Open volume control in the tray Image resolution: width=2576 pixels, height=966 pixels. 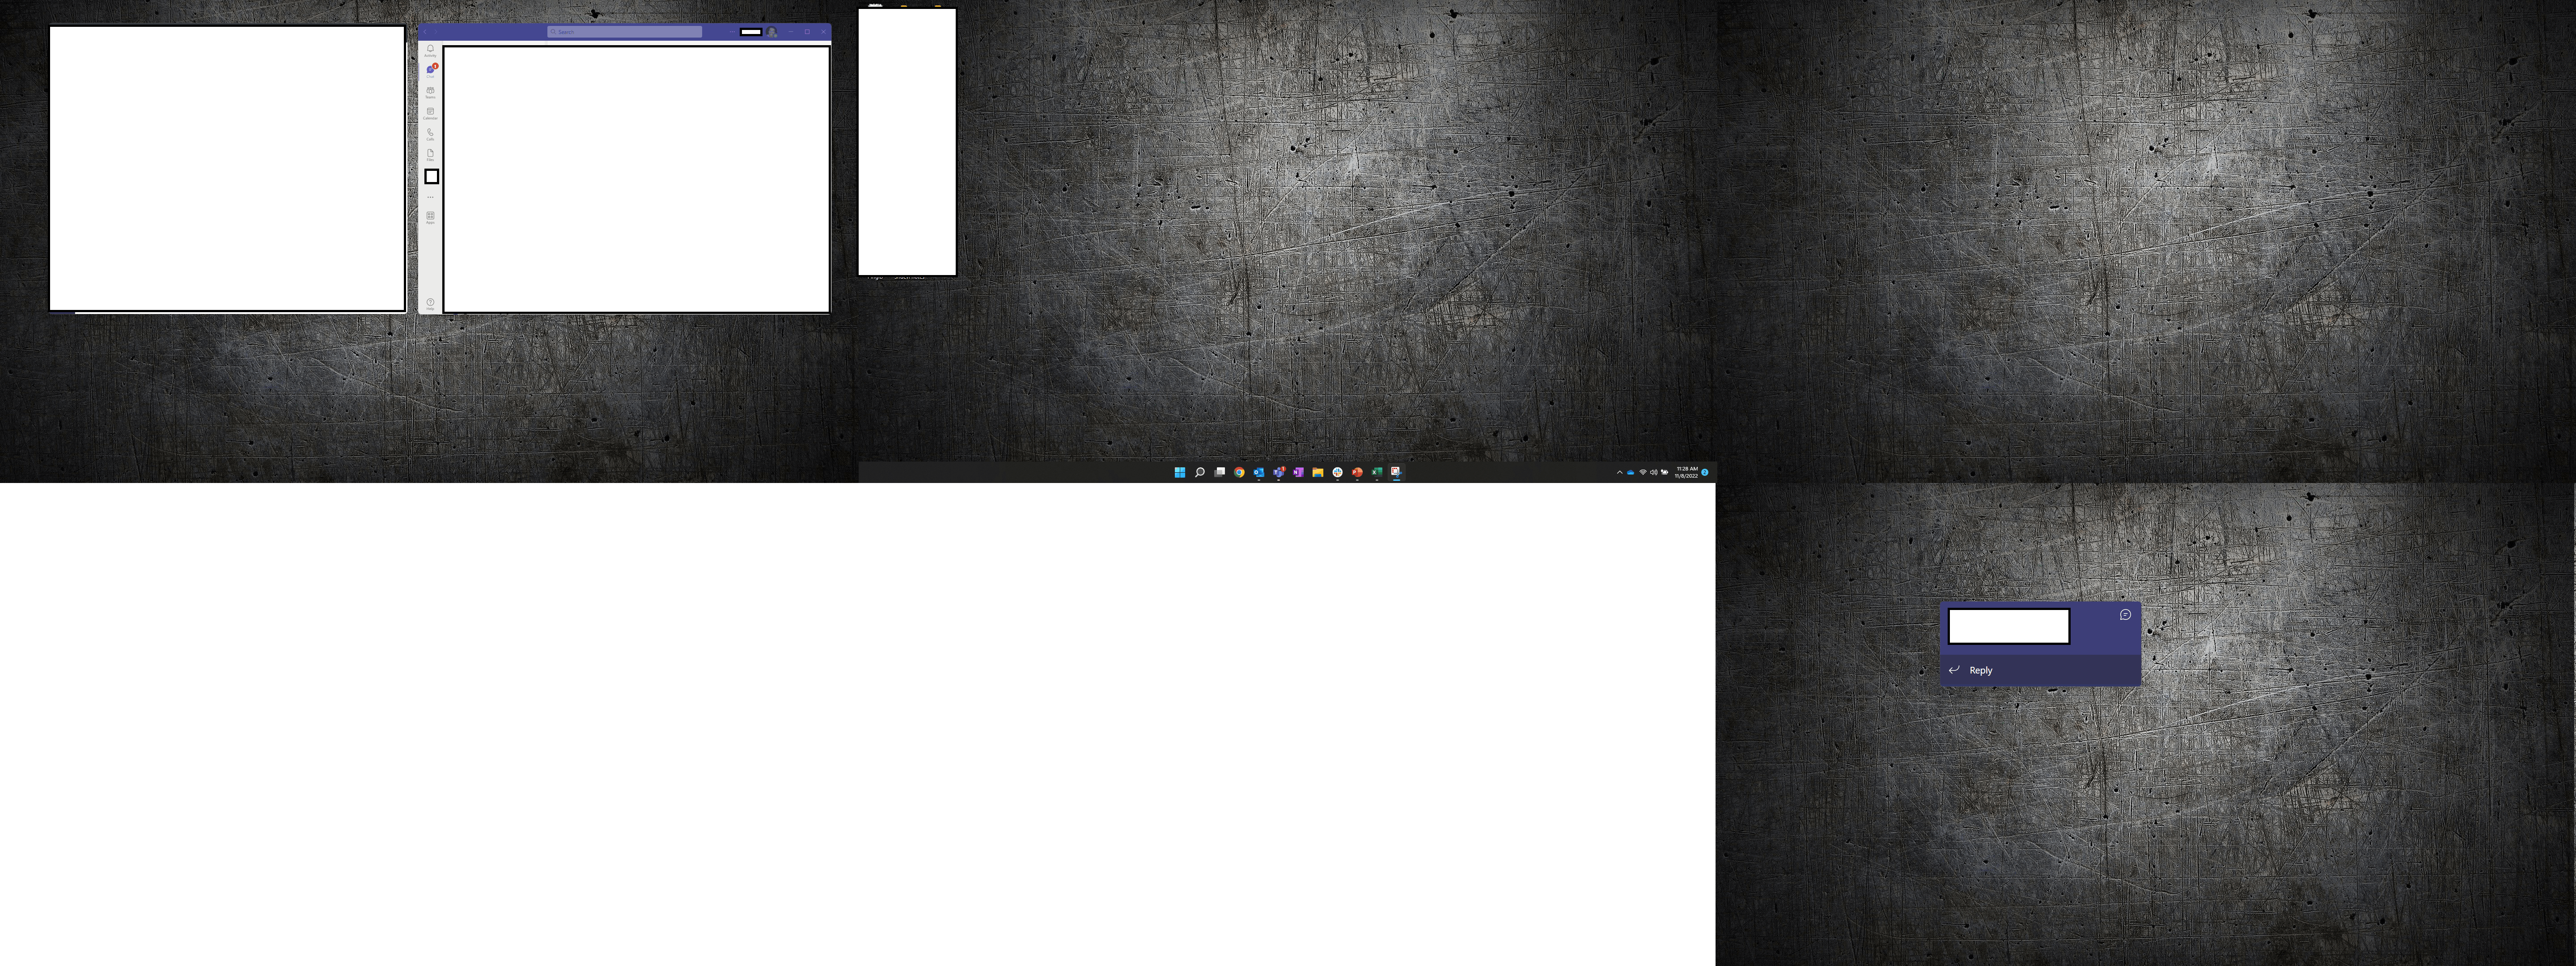pos(1654,472)
